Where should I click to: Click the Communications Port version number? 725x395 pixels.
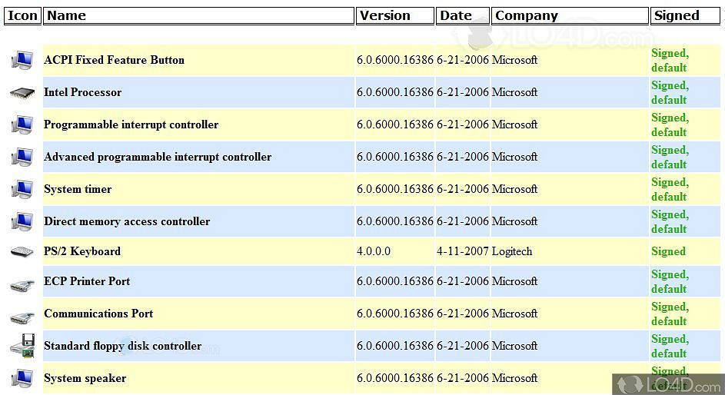coord(395,314)
